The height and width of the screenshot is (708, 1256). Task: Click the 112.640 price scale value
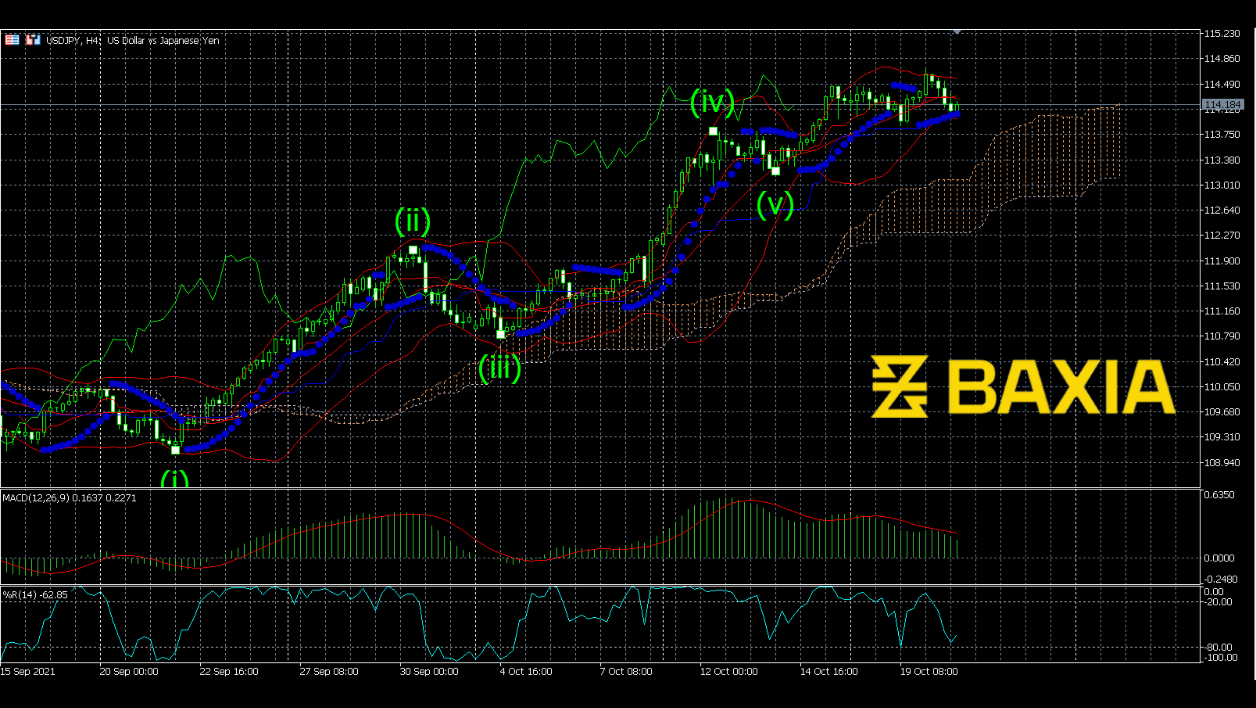(1222, 210)
